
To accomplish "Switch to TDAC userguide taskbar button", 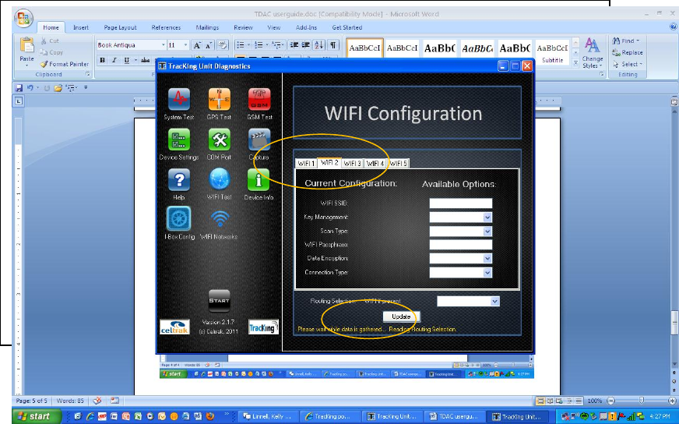I will pos(453,416).
